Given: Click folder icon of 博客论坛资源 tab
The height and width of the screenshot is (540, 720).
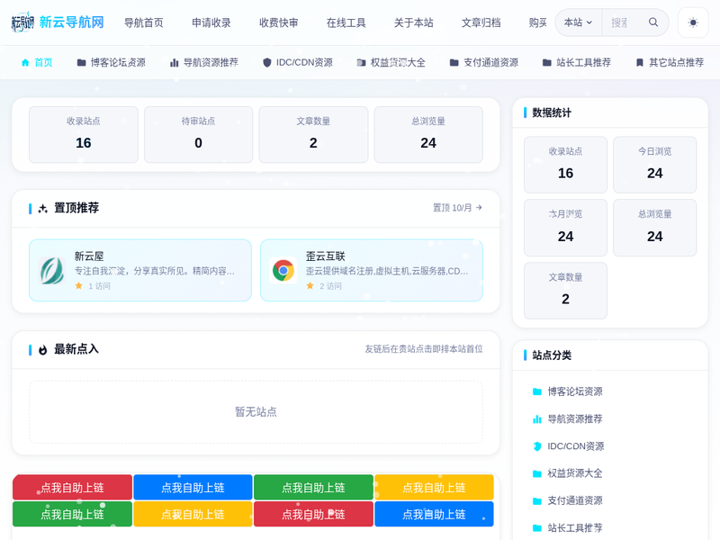Looking at the screenshot, I should click(81, 62).
